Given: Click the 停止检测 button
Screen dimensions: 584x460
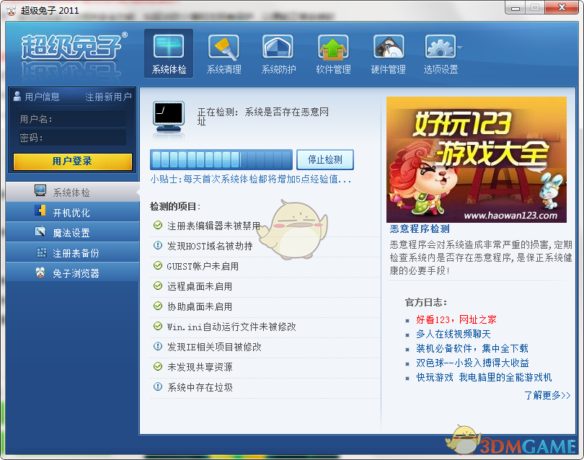Looking at the screenshot, I should (x=324, y=159).
